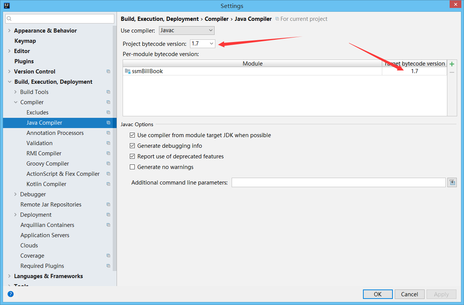Collapse Build, Execution, Deployment section
Screen dimensions: 464x305
9,82
